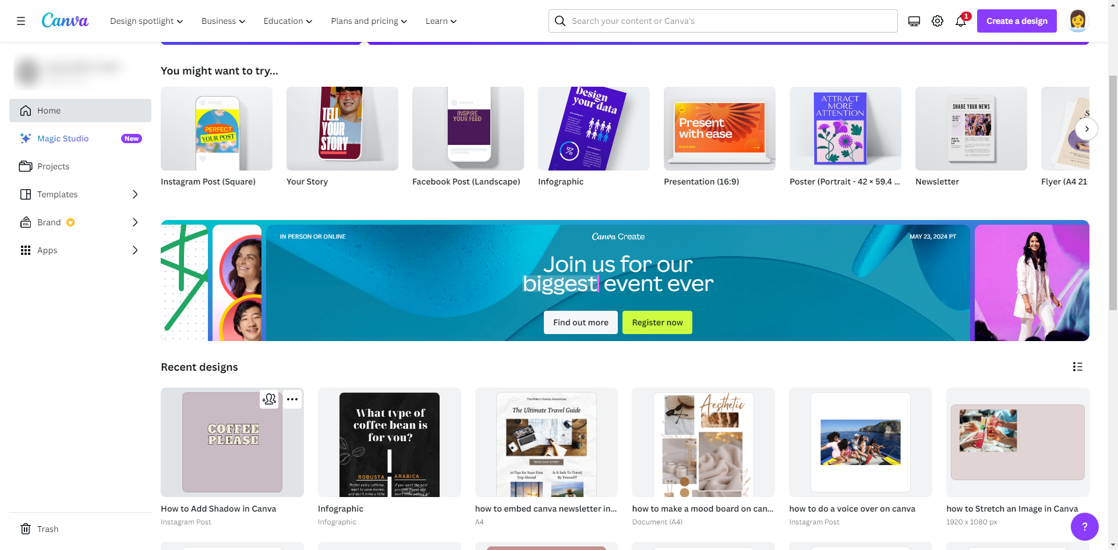This screenshot has height=550, width=1118.
Task: Expand the Templates sidebar chevron
Action: 135,194
